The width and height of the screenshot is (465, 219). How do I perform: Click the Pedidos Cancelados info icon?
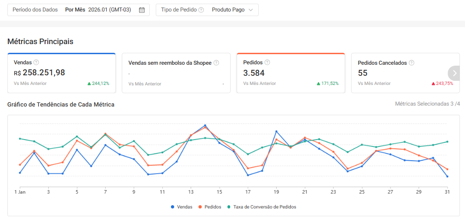pos(412,63)
